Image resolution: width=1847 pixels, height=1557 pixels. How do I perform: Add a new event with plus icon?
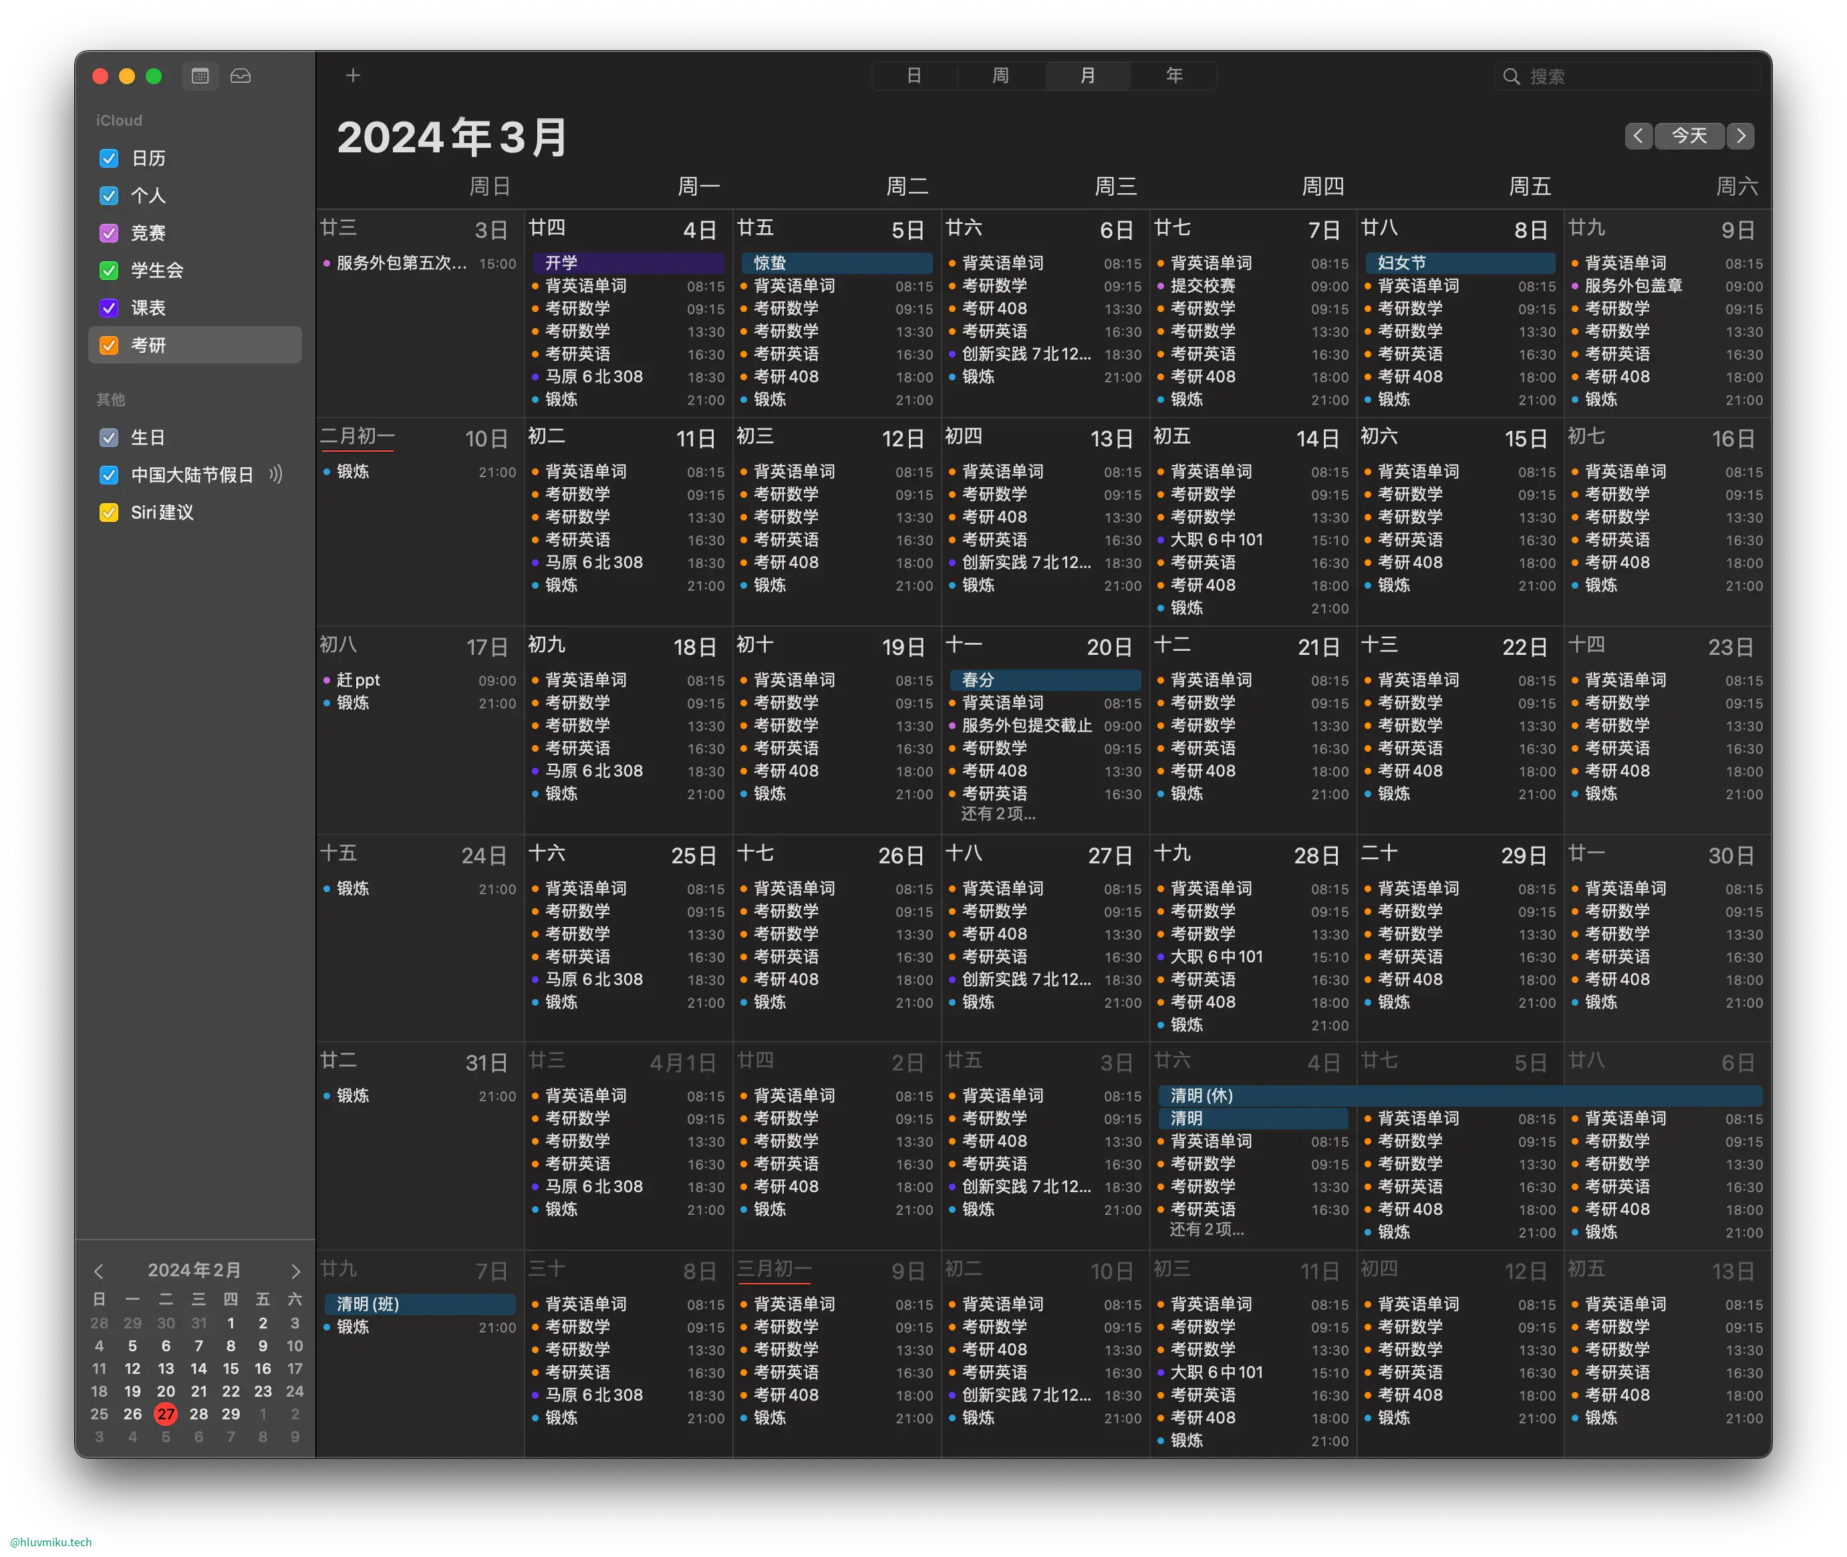[x=353, y=76]
